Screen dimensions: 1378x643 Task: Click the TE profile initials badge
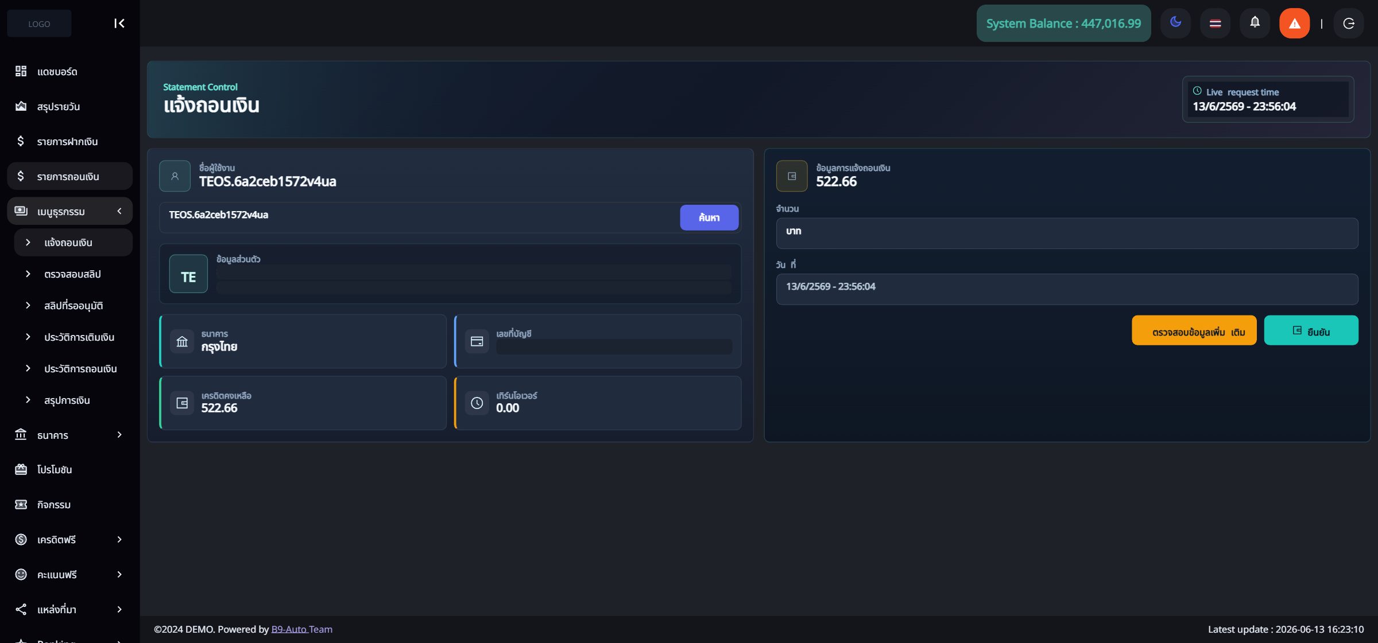[188, 274]
